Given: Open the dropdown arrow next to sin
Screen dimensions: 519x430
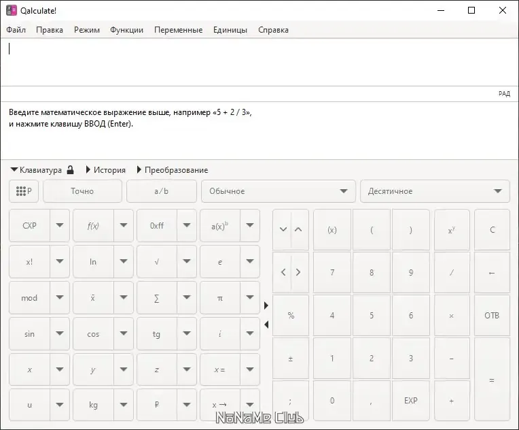Looking at the screenshot, I should coord(60,334).
